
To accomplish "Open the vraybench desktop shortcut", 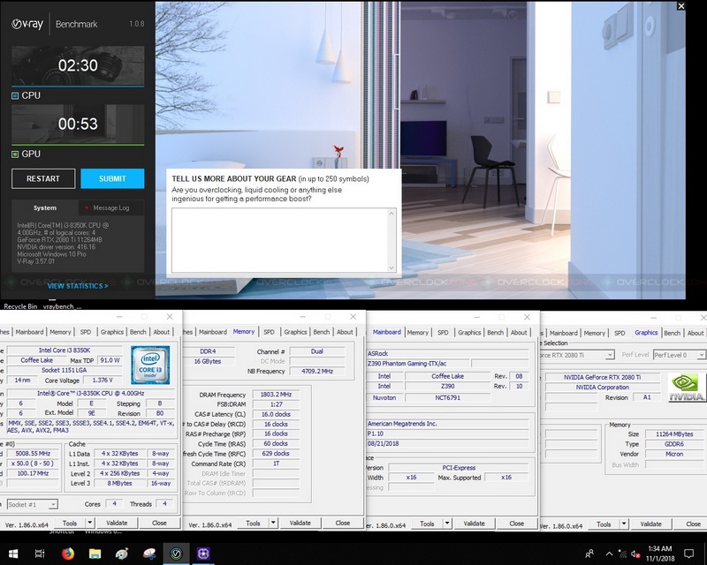I will [62, 306].
